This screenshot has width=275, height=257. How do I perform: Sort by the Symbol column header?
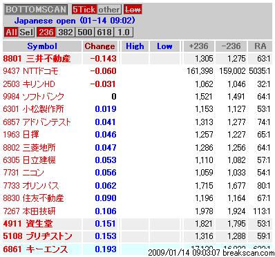[x=42, y=46]
